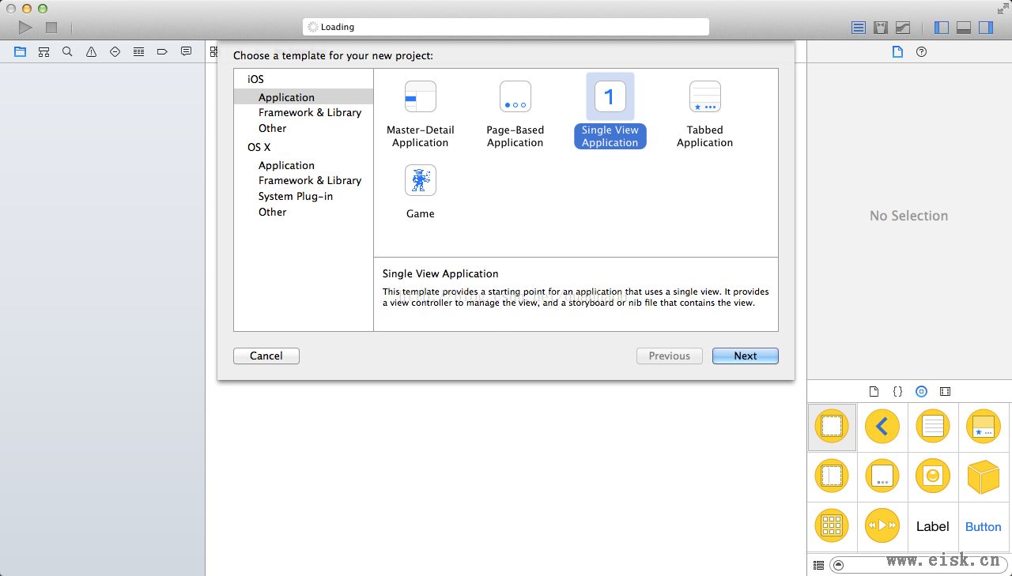Select Framework & Library under OS X
Viewport: 1012px width, 576px height.
pyautogui.click(x=310, y=180)
